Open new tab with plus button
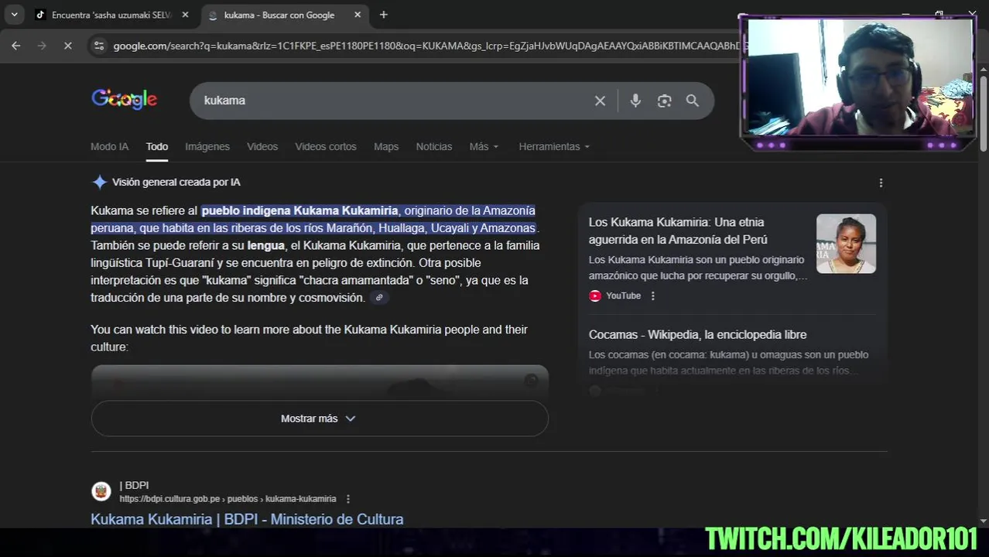The width and height of the screenshot is (989, 557). click(383, 15)
